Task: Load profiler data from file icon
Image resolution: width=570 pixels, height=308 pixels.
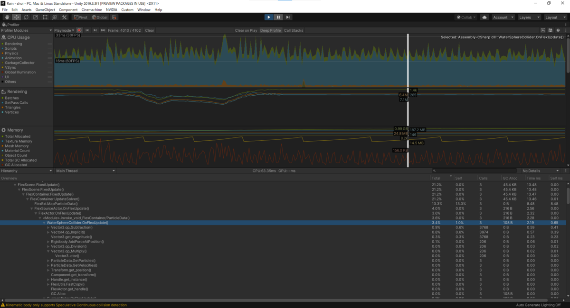Action: click(544, 30)
